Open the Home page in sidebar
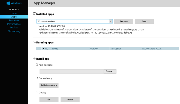180x104 pixels. [x=14, y=13]
